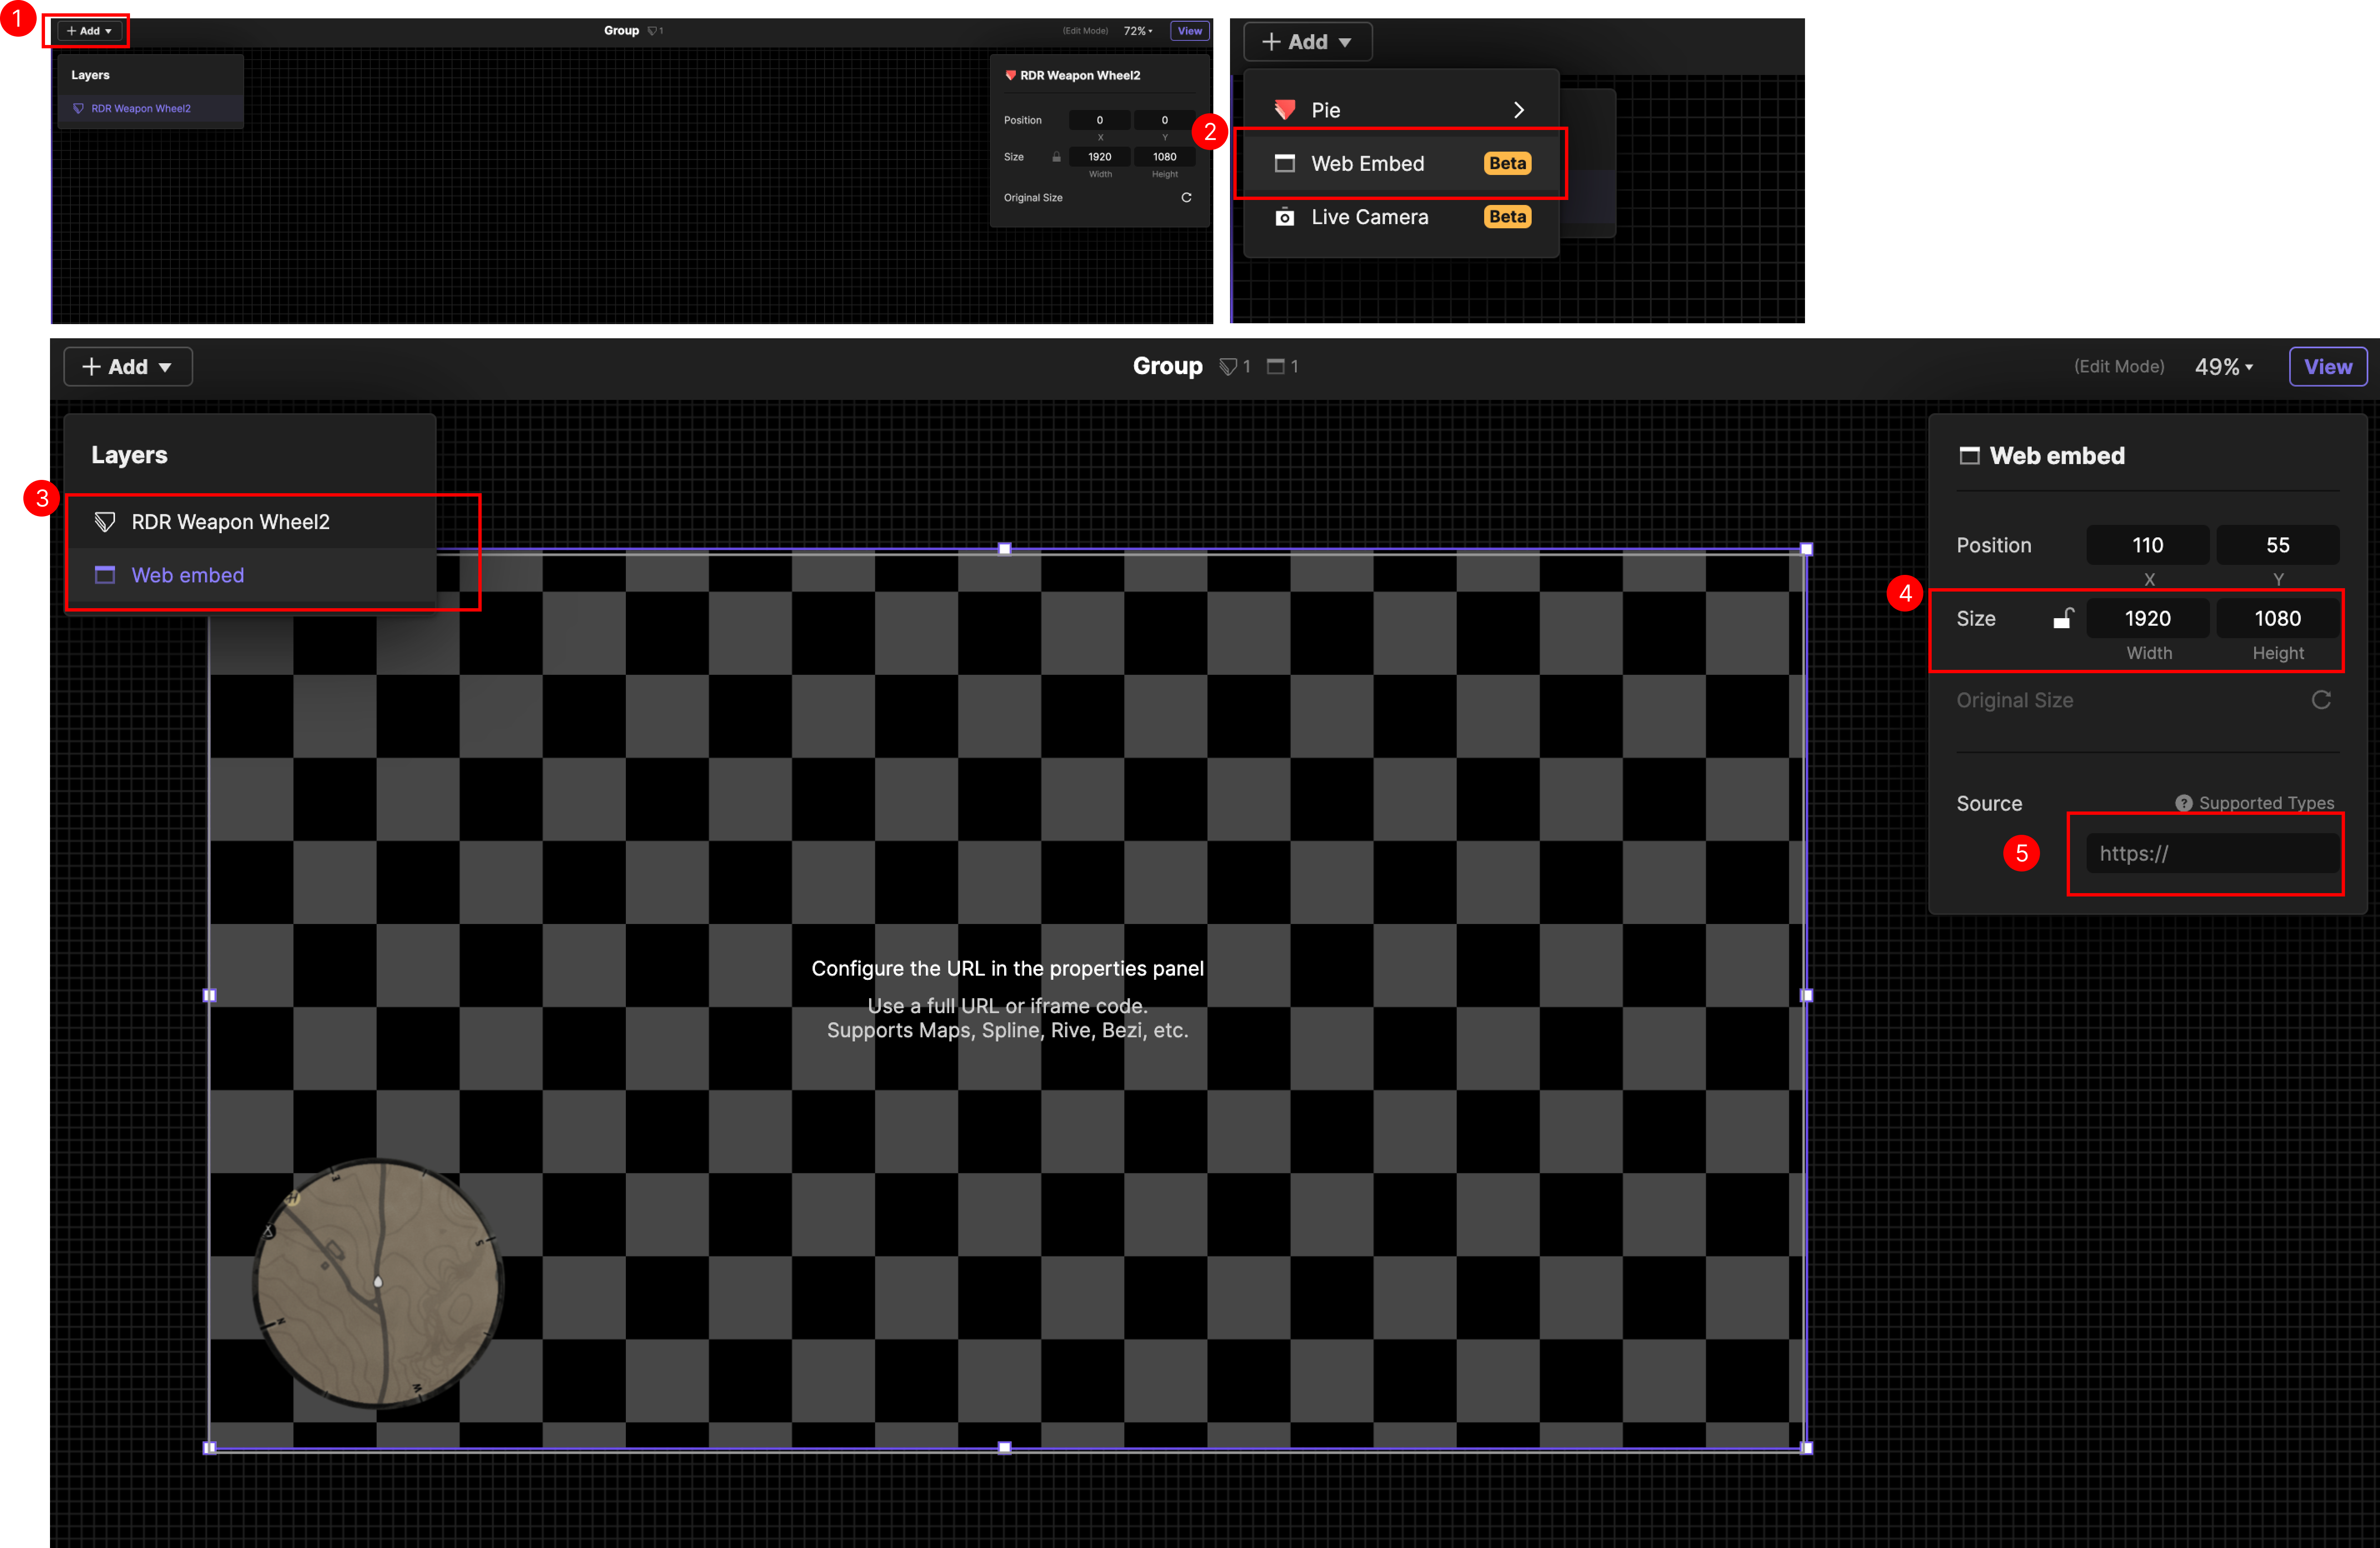Click the bottom-right corner handle of the web embed
Viewport: 2380px width, 1548px height.
(x=1806, y=1447)
